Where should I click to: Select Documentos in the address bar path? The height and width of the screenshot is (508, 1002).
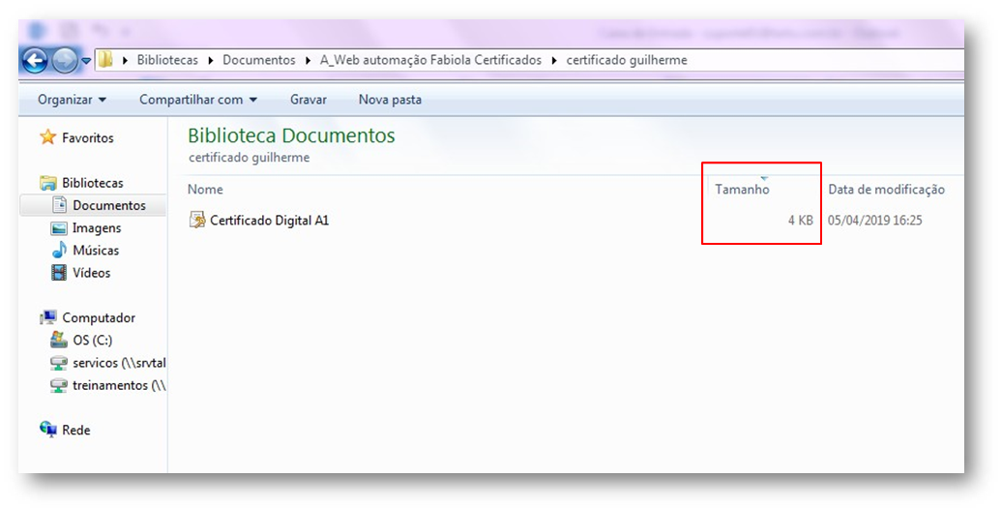tap(258, 60)
